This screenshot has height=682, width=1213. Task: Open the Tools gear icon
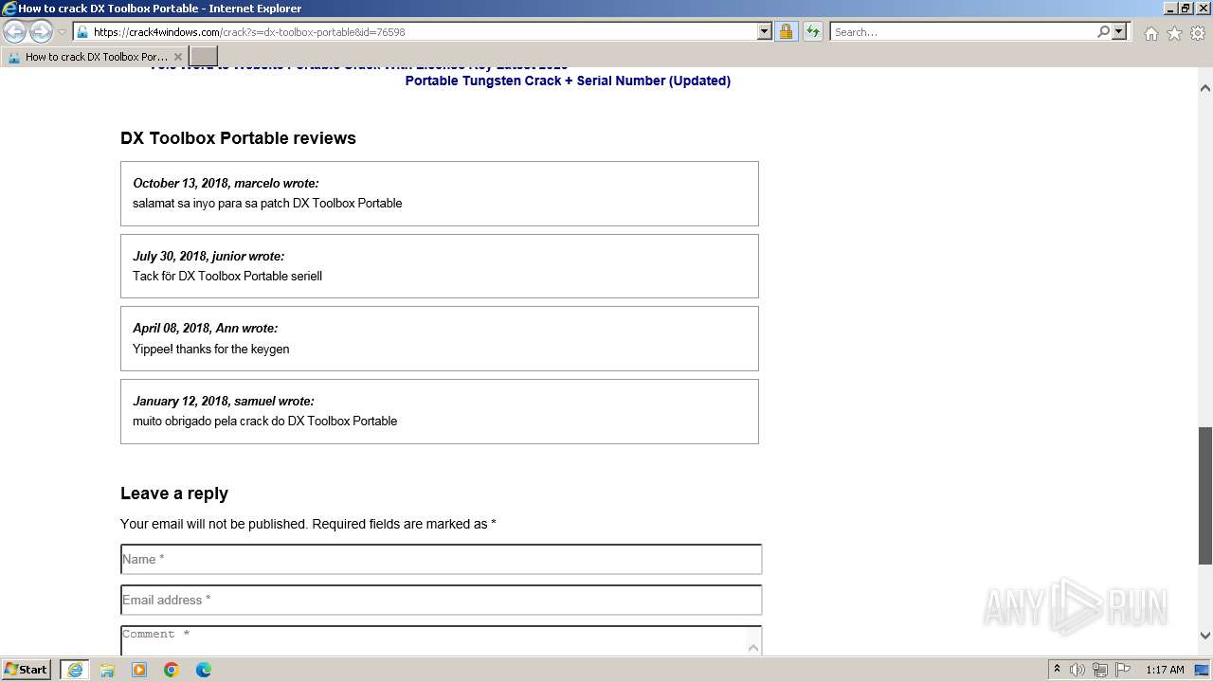point(1198,33)
